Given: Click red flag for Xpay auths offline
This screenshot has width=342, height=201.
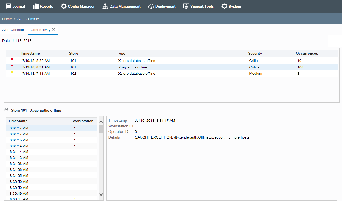Looking at the screenshot, I should click(12, 67).
